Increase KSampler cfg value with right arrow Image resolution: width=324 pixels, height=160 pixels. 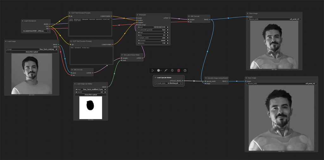pyautogui.click(x=168, y=35)
